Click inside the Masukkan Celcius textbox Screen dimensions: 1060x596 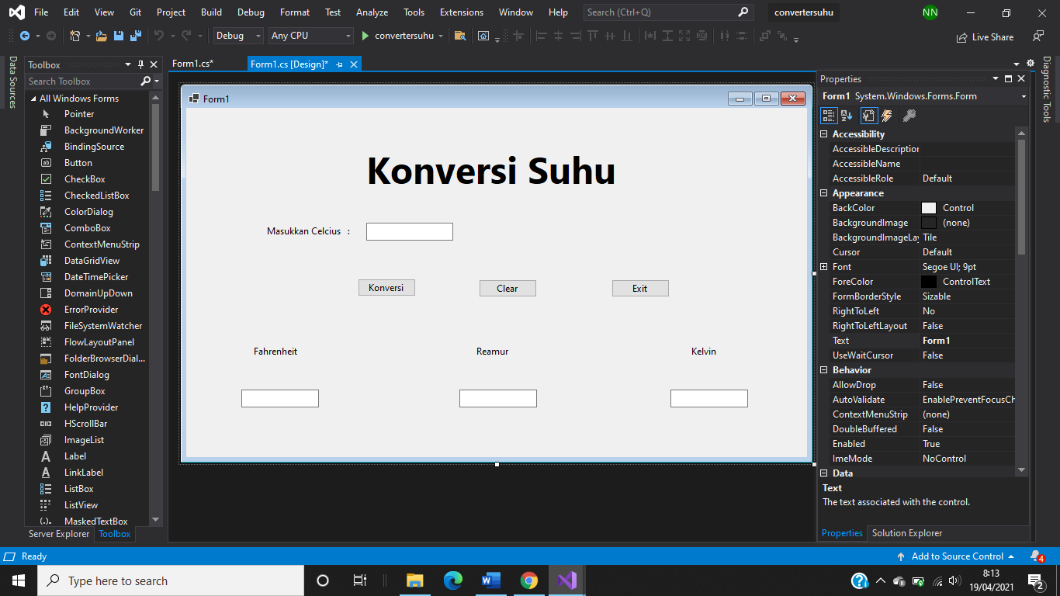tap(409, 231)
